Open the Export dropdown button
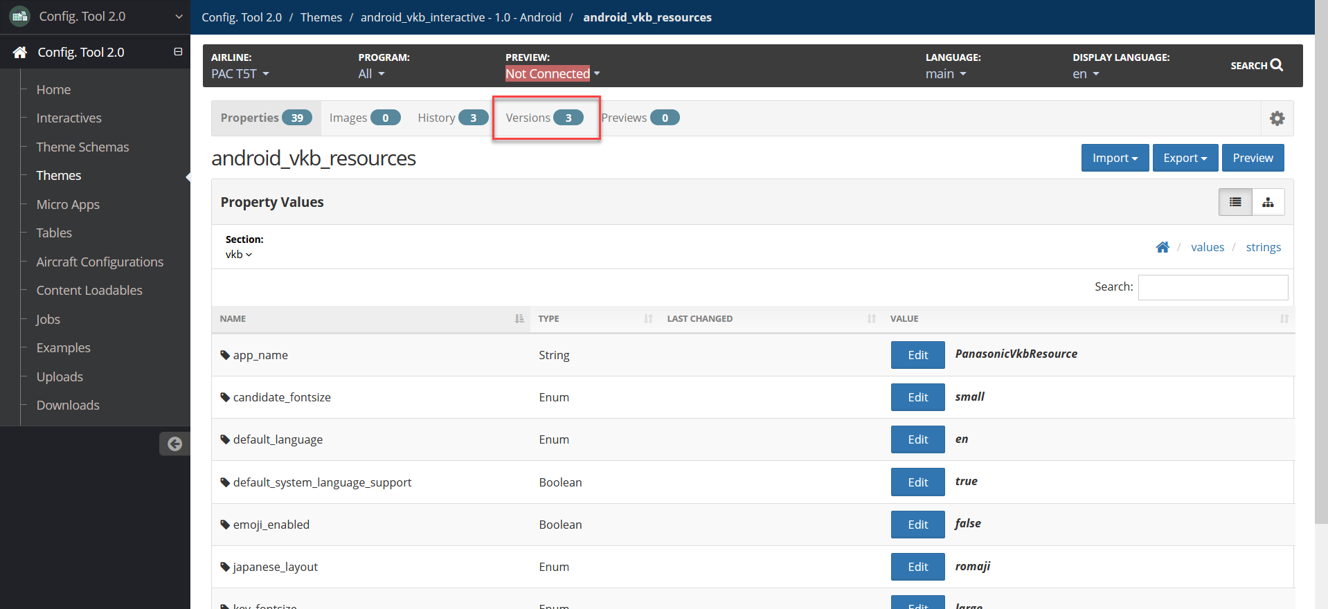The width and height of the screenshot is (1328, 609). [1185, 158]
